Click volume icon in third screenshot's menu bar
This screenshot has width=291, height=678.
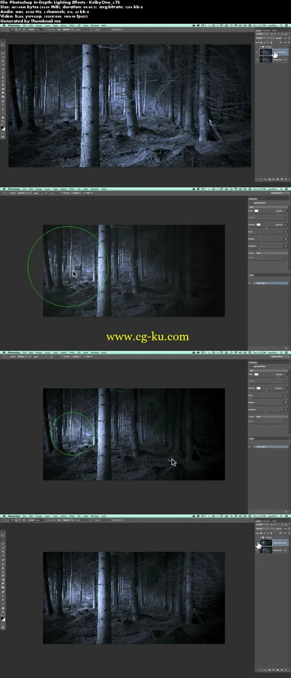click(x=240, y=352)
